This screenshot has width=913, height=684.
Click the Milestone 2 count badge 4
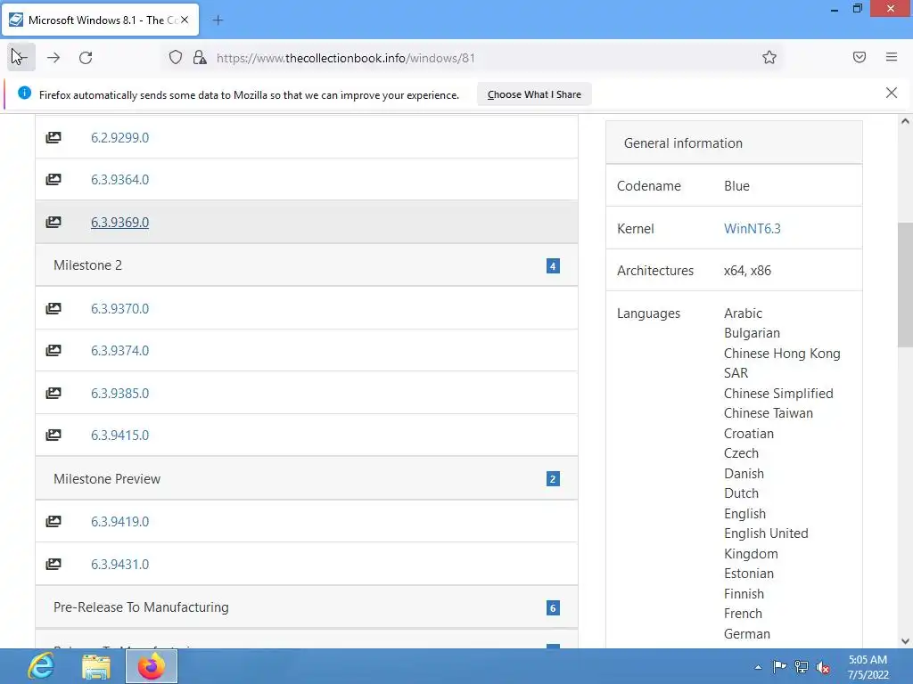click(553, 265)
